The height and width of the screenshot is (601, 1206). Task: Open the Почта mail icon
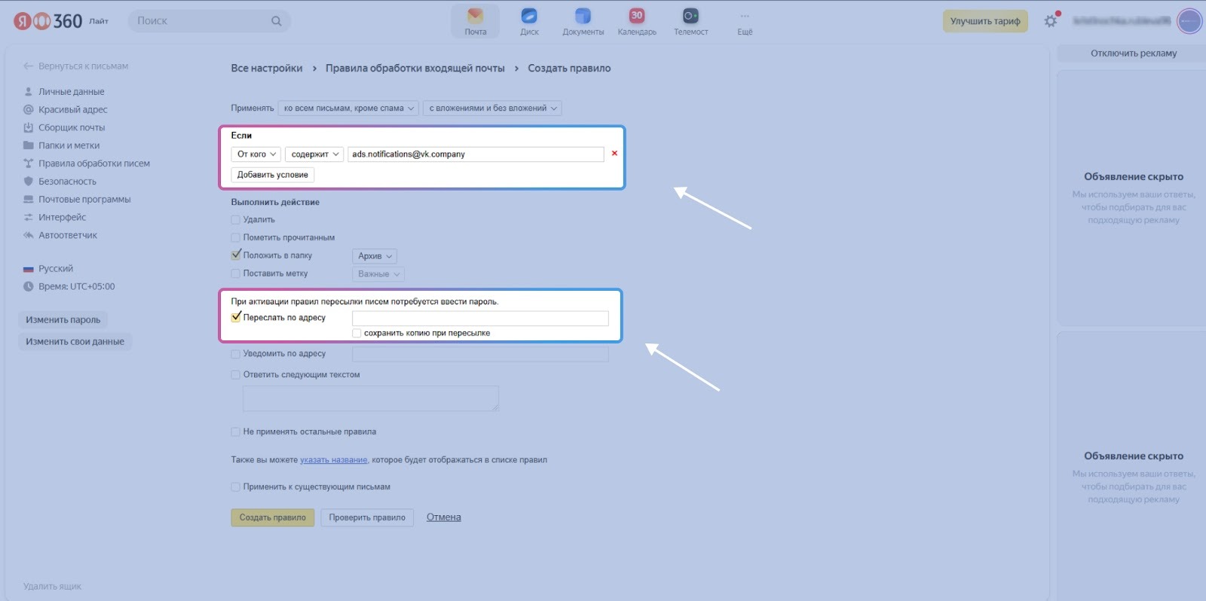(x=475, y=17)
